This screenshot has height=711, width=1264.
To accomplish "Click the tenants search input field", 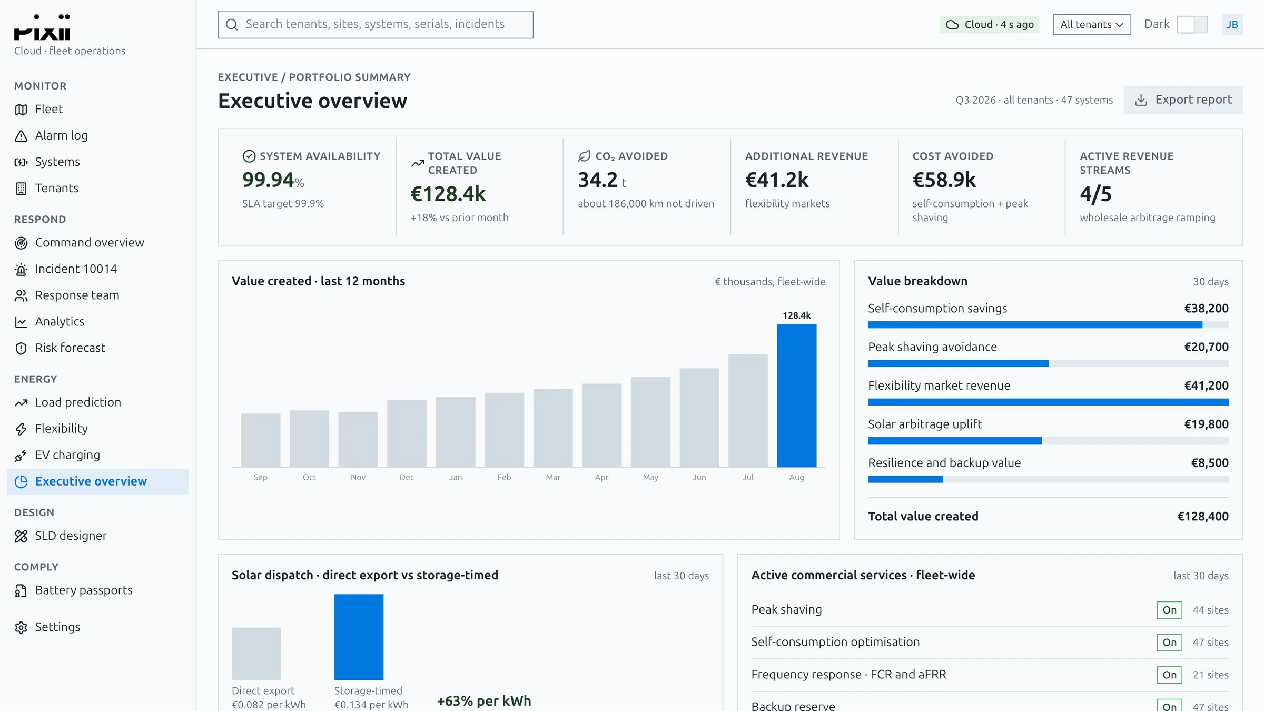I will point(376,24).
